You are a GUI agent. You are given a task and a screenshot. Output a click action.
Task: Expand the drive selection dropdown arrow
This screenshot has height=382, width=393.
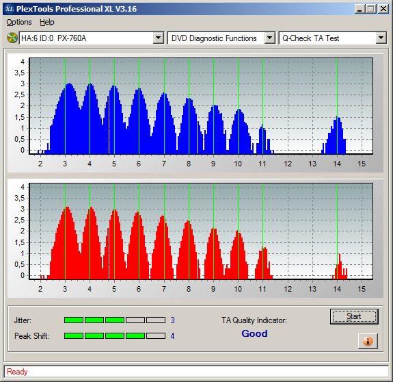158,38
